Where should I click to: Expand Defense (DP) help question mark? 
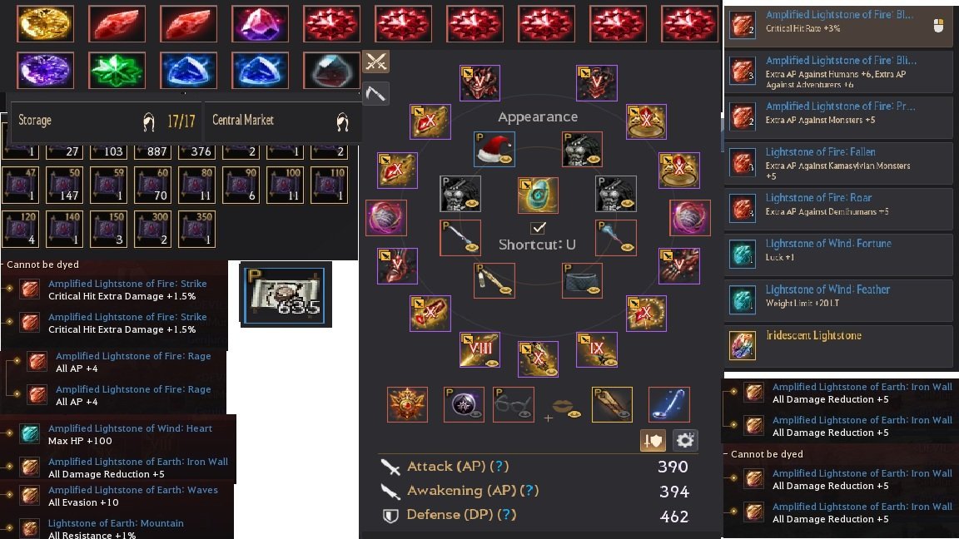506,515
